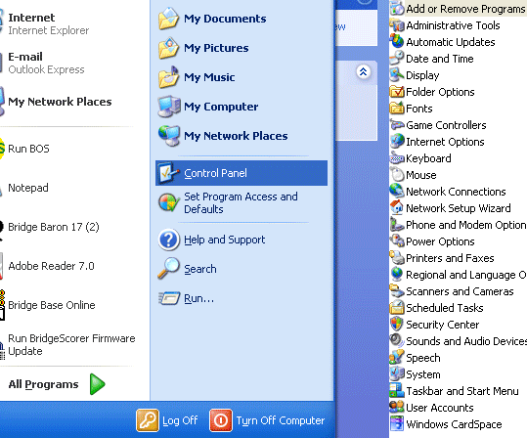Select Add or Remove Programs
The width and height of the screenshot is (527, 438).
459,9
